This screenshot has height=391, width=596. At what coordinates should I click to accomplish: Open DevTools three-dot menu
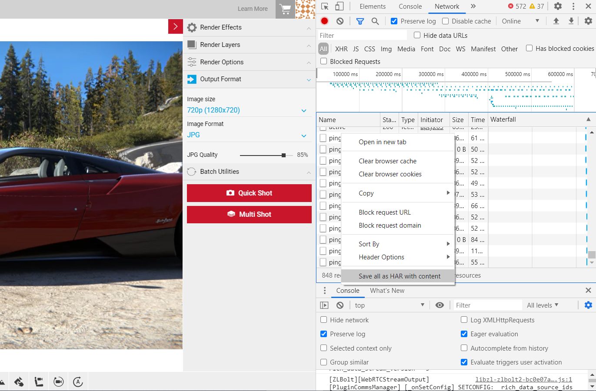coord(573,6)
